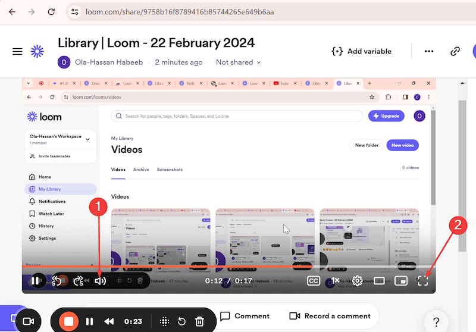This screenshot has width=476, height=332.
Task: Click the dotted grip icon on recorder toolbar
Action: pos(164,321)
